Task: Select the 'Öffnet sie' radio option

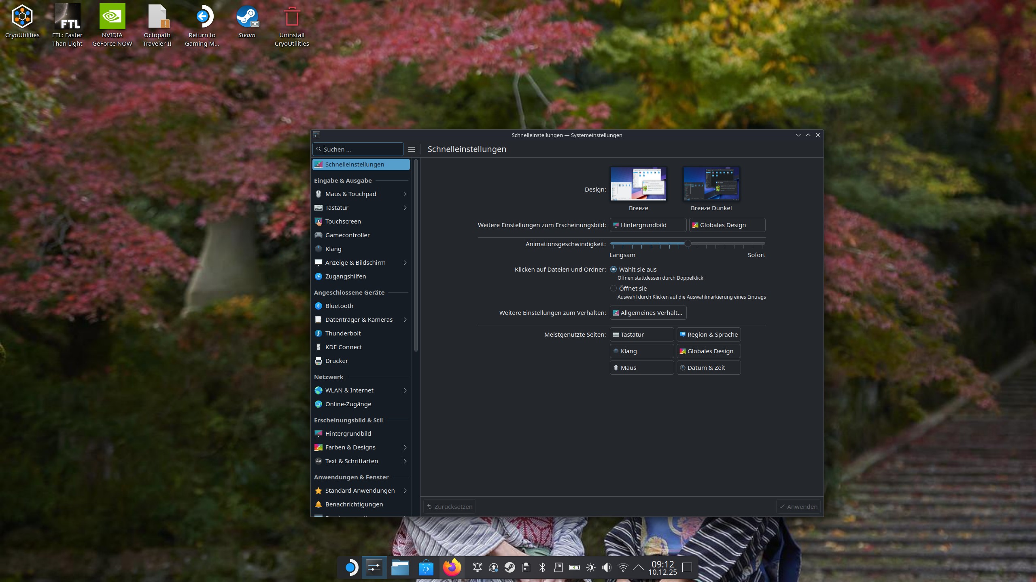Action: pyautogui.click(x=614, y=288)
